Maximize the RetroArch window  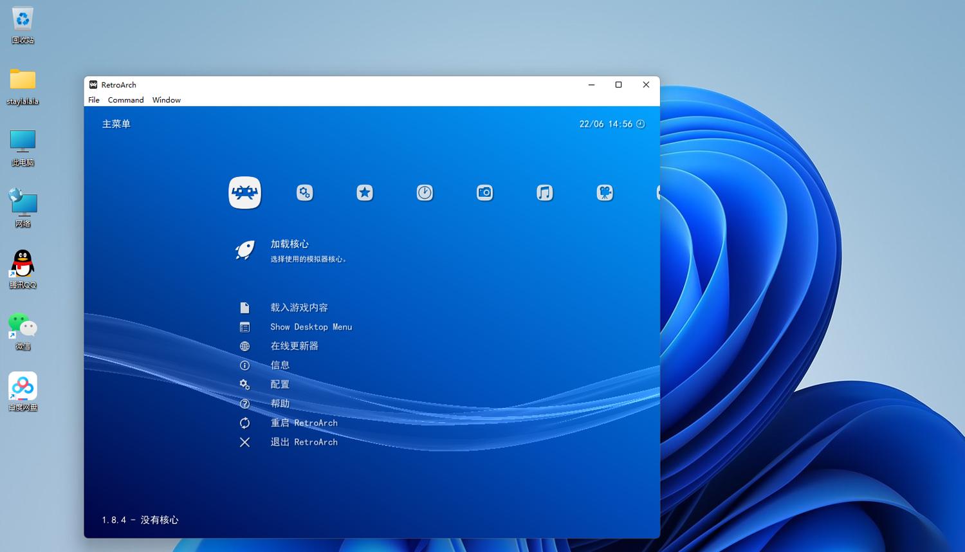coord(619,85)
